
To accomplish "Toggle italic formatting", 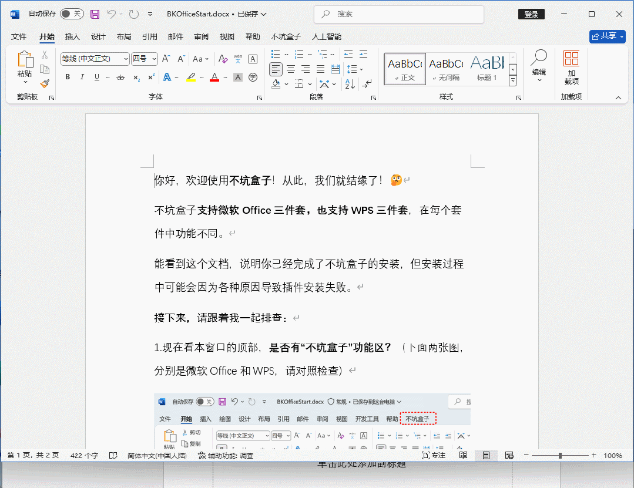I will (82, 77).
